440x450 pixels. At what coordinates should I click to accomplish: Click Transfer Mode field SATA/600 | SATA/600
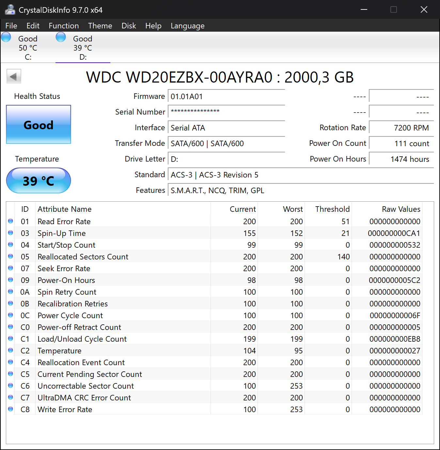(x=227, y=143)
